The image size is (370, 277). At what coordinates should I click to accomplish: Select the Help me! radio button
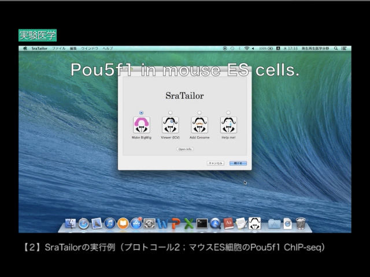click(228, 113)
